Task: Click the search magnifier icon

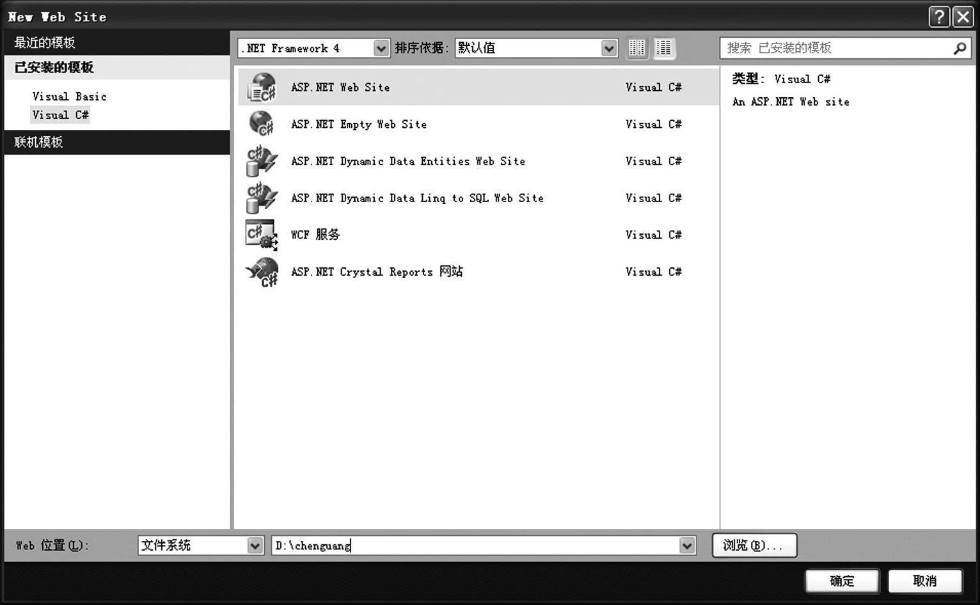Action: (x=960, y=48)
